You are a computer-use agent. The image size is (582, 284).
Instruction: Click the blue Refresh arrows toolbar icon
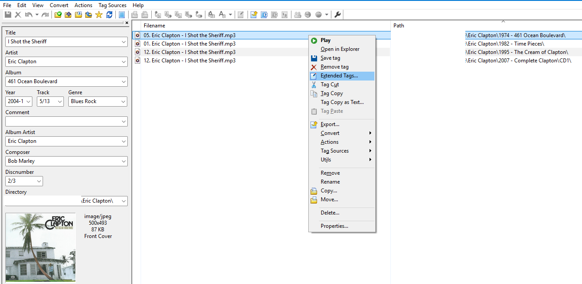pyautogui.click(x=109, y=15)
